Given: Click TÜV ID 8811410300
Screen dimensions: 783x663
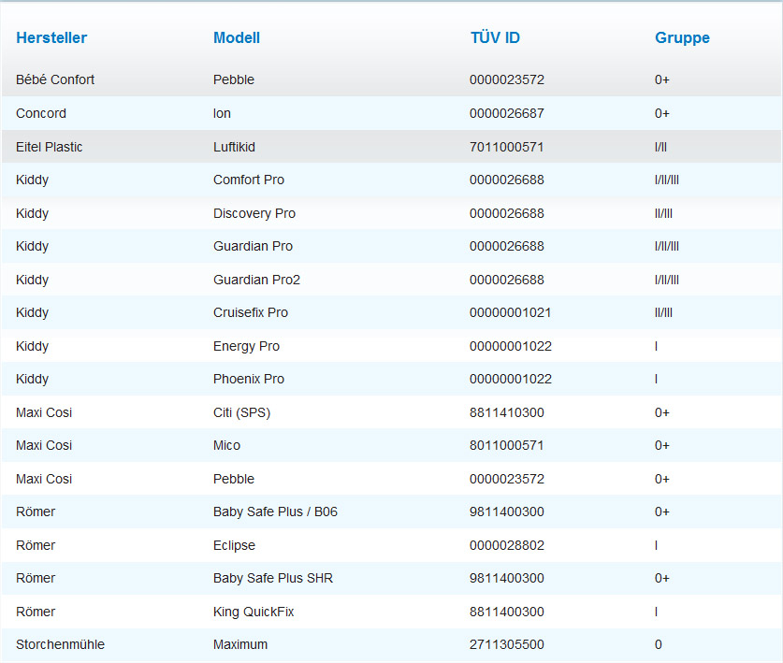Looking at the screenshot, I should point(506,412).
